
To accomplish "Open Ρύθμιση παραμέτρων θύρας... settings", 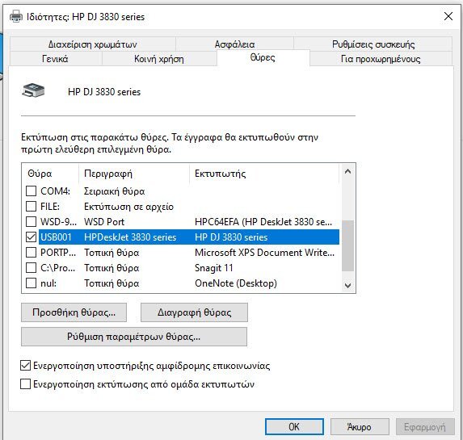I will click(x=134, y=337).
